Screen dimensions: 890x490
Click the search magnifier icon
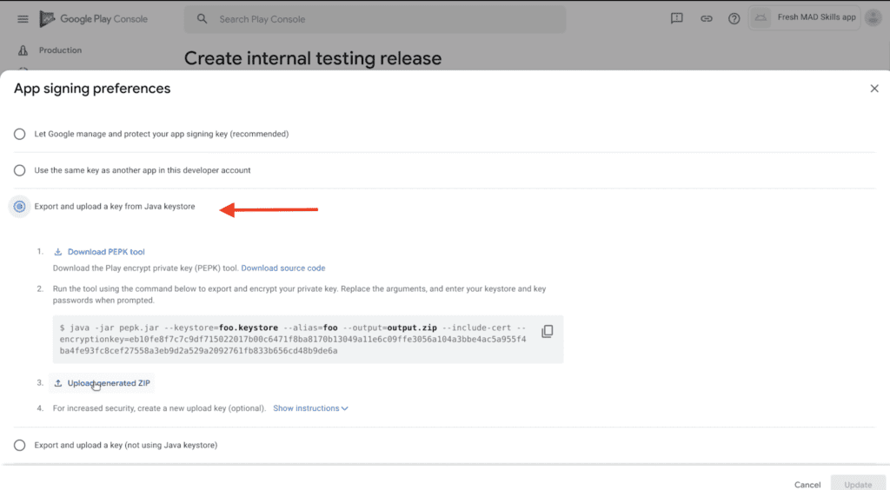[x=202, y=19]
